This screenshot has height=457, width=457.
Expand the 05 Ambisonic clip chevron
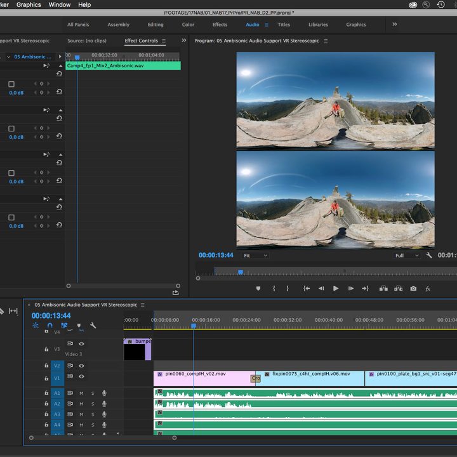[8, 57]
